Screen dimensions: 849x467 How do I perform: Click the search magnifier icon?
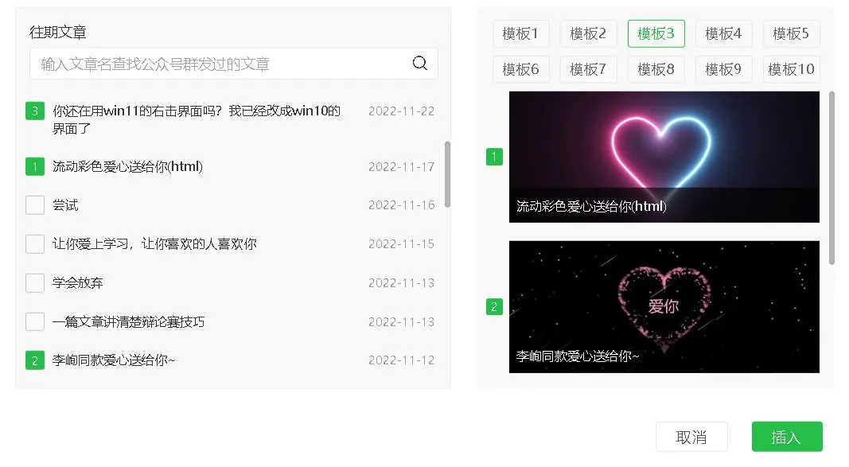[x=419, y=64]
